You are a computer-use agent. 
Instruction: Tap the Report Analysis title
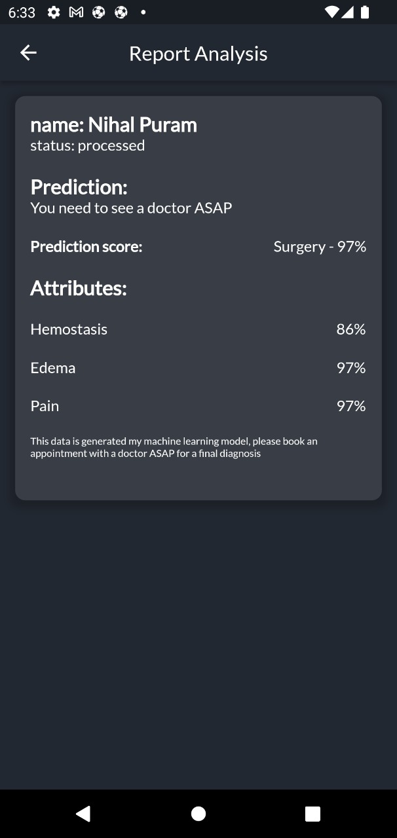pyautogui.click(x=198, y=53)
